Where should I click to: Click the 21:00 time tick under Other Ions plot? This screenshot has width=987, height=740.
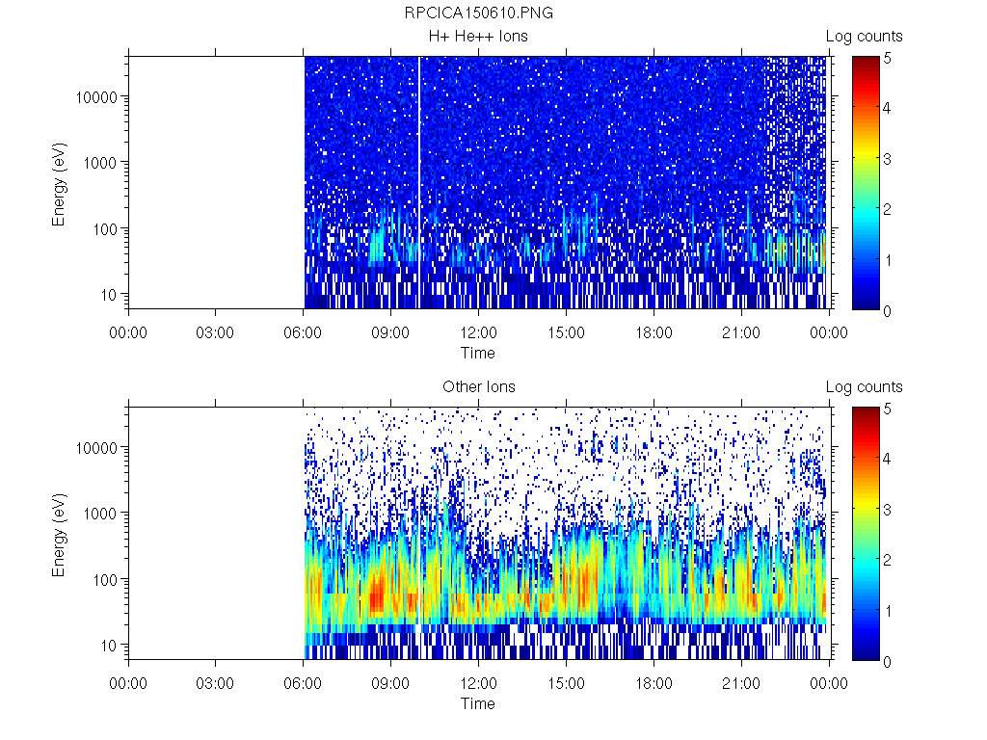point(741,683)
